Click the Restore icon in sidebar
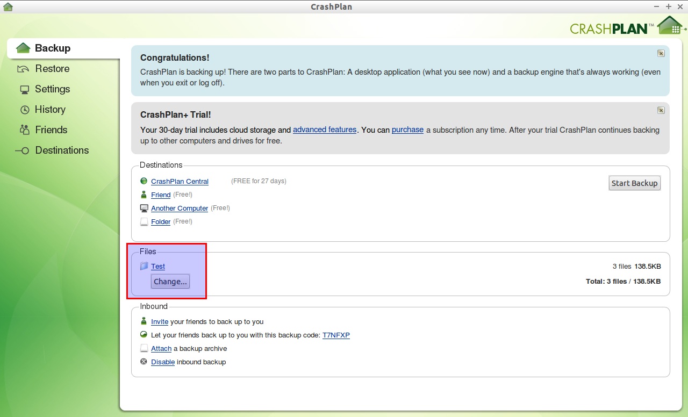The height and width of the screenshot is (417, 688). (23, 69)
